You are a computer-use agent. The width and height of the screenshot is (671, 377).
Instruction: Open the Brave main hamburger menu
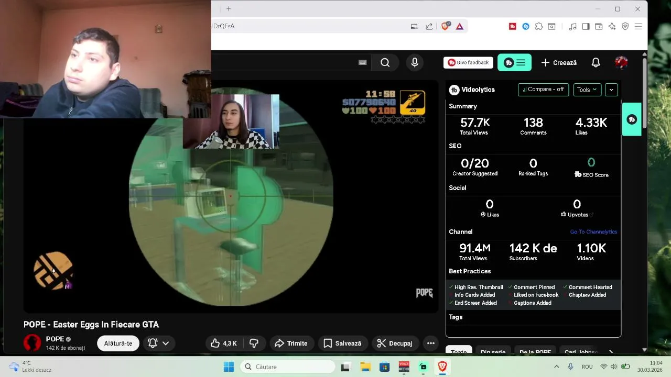click(x=638, y=26)
